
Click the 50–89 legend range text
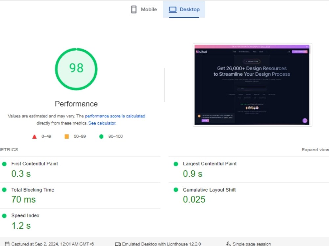click(x=80, y=136)
